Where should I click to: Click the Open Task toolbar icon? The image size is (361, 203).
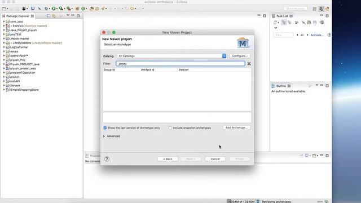[97, 8]
